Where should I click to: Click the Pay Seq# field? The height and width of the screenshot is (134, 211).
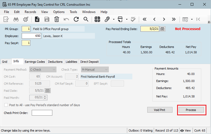pos(26,43)
